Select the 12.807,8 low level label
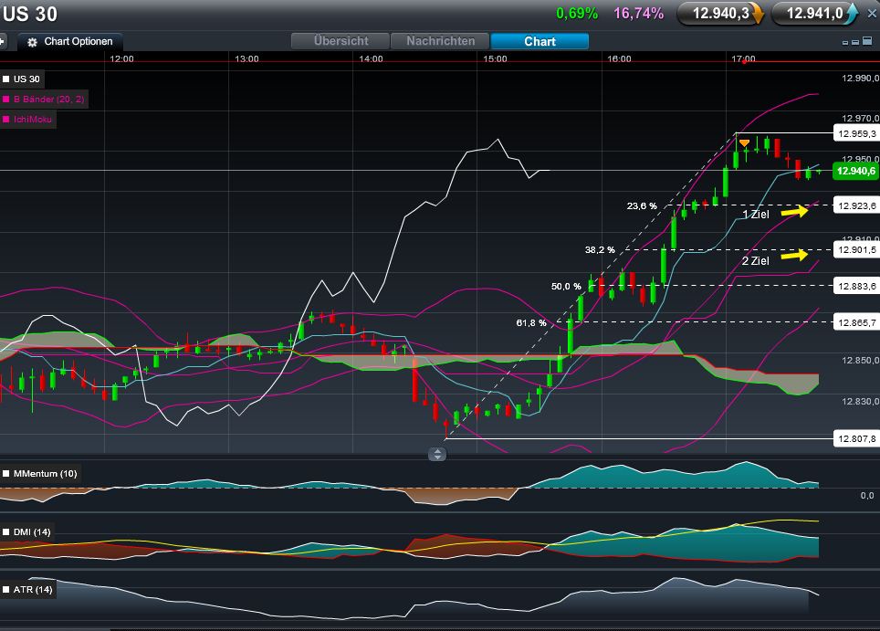 point(856,439)
